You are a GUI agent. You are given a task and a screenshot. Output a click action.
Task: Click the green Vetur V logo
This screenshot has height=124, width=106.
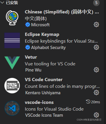(x=12, y=63)
